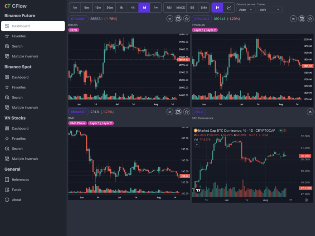Screen dimensions: 315x236
Task: Click the BNB Chain tag
Action: (77, 123)
